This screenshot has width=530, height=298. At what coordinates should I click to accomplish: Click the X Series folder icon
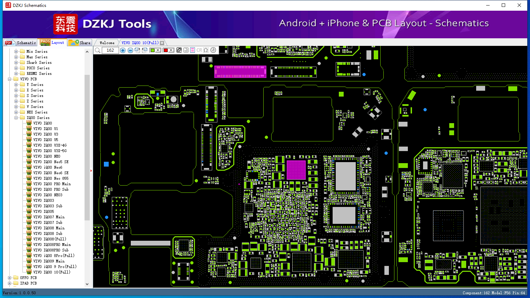[22, 90]
